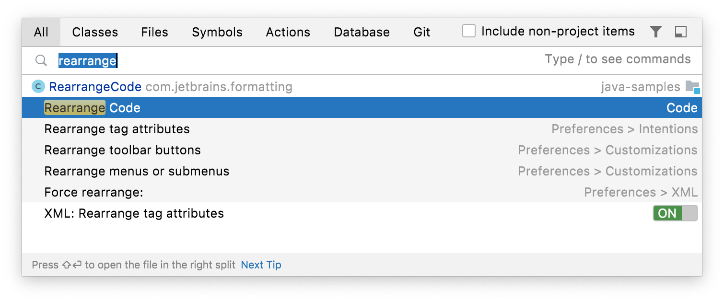Viewport: 724px width, 302px height.
Task: Open the Git tab
Action: 421,32
